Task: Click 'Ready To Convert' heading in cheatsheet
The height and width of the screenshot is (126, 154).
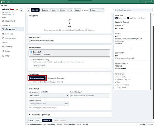Action: (x=122, y=22)
